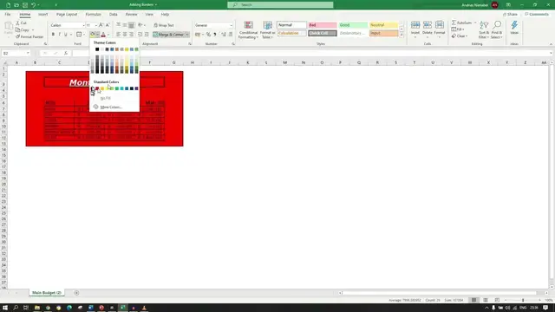Toggle Underline formatting

66,35
